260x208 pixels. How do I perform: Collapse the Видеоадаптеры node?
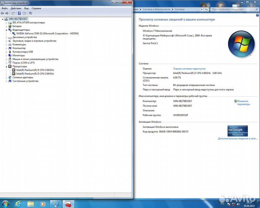click(6, 30)
